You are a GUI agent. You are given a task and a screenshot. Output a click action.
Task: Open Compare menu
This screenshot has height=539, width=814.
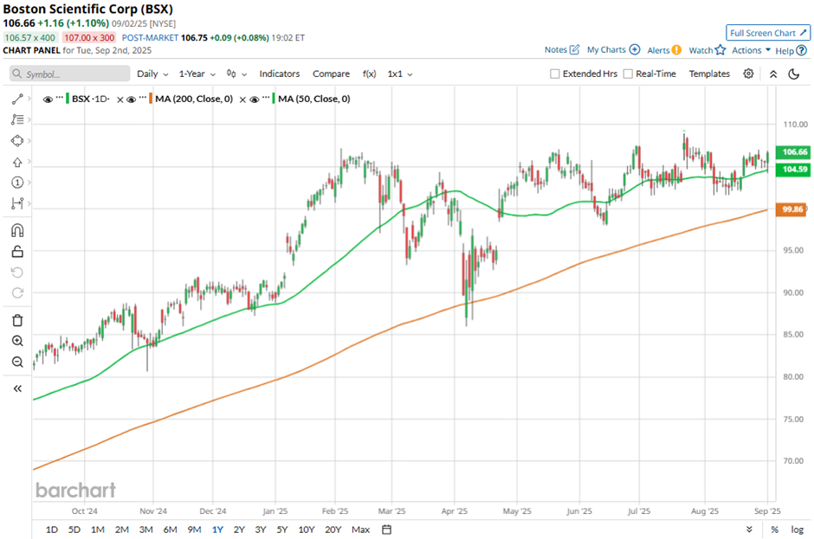(x=331, y=74)
